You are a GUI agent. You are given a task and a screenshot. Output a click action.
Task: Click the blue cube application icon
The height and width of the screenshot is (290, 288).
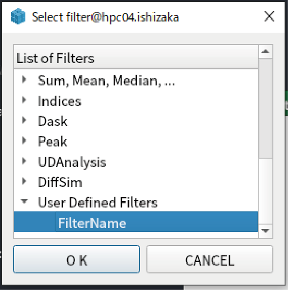(18, 16)
